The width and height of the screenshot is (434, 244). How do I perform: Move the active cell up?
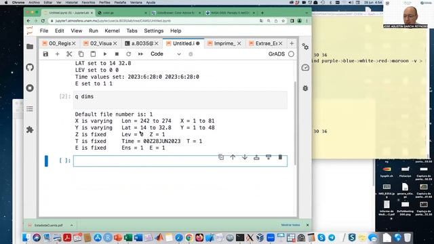click(233, 157)
